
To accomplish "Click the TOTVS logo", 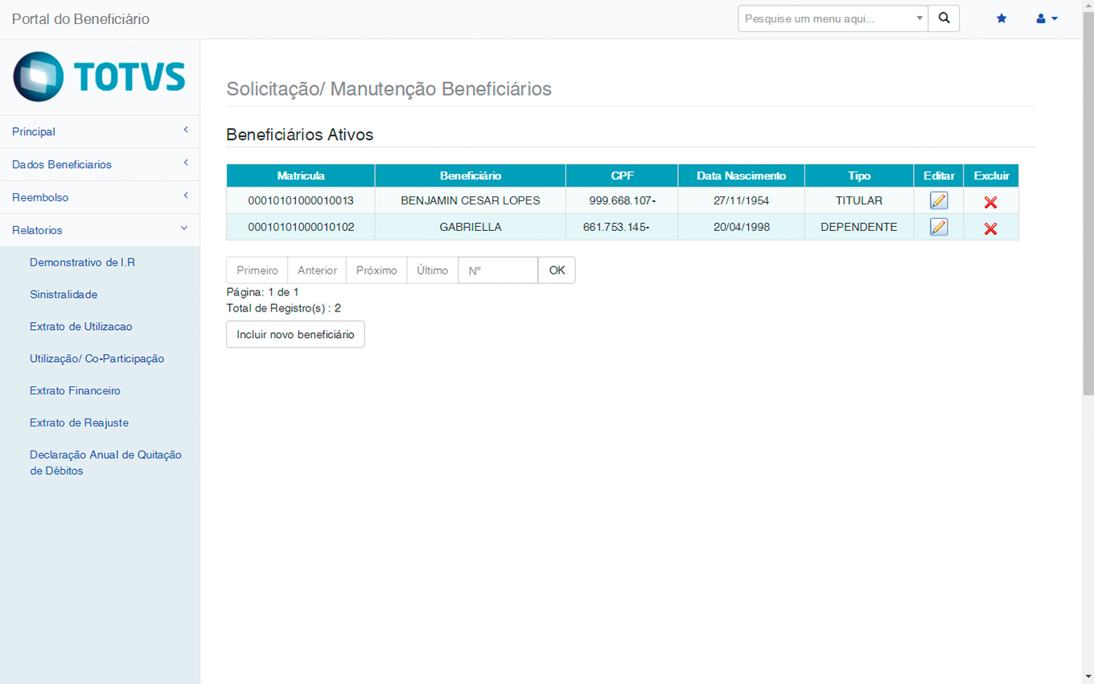I will pyautogui.click(x=100, y=76).
